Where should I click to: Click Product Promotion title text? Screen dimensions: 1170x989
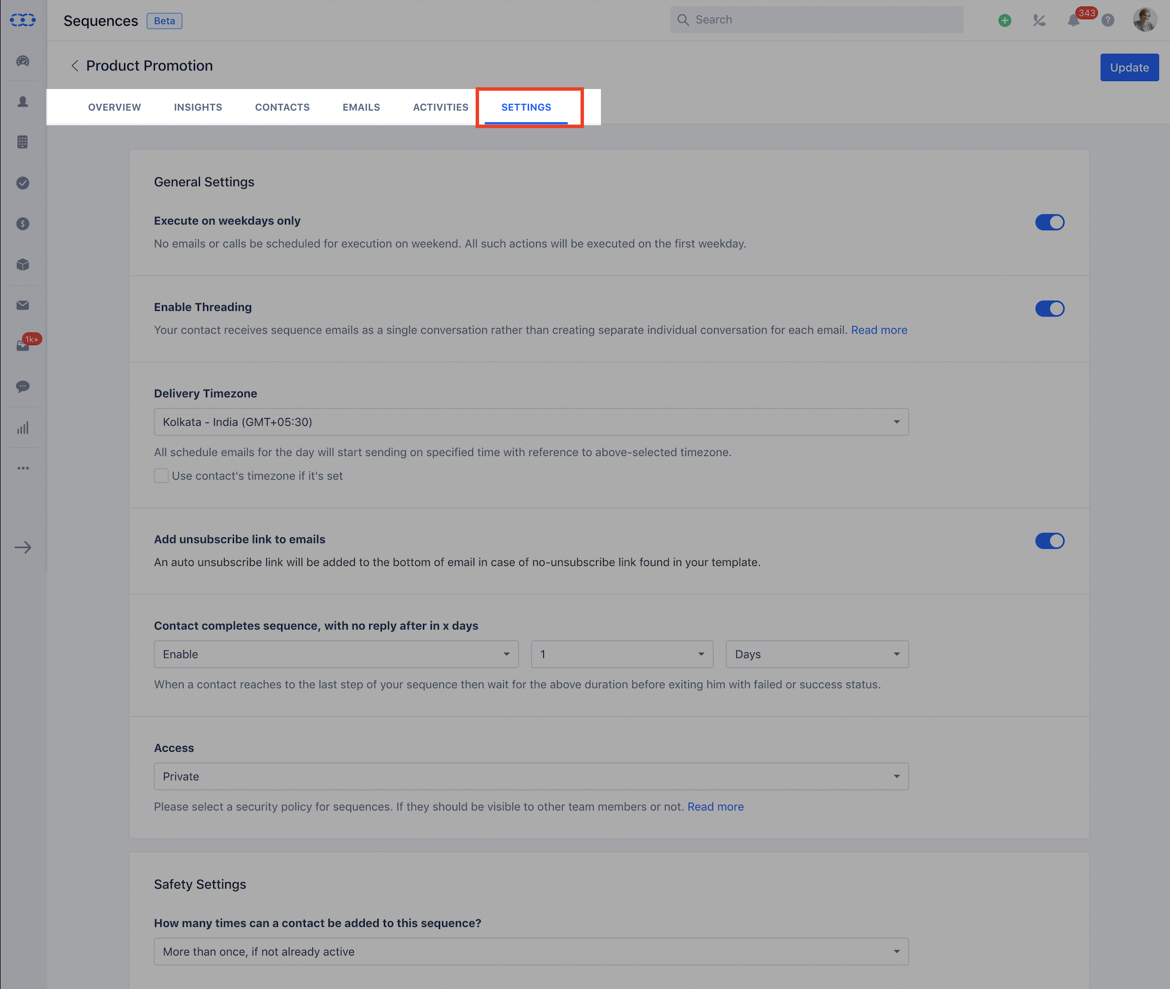(149, 65)
